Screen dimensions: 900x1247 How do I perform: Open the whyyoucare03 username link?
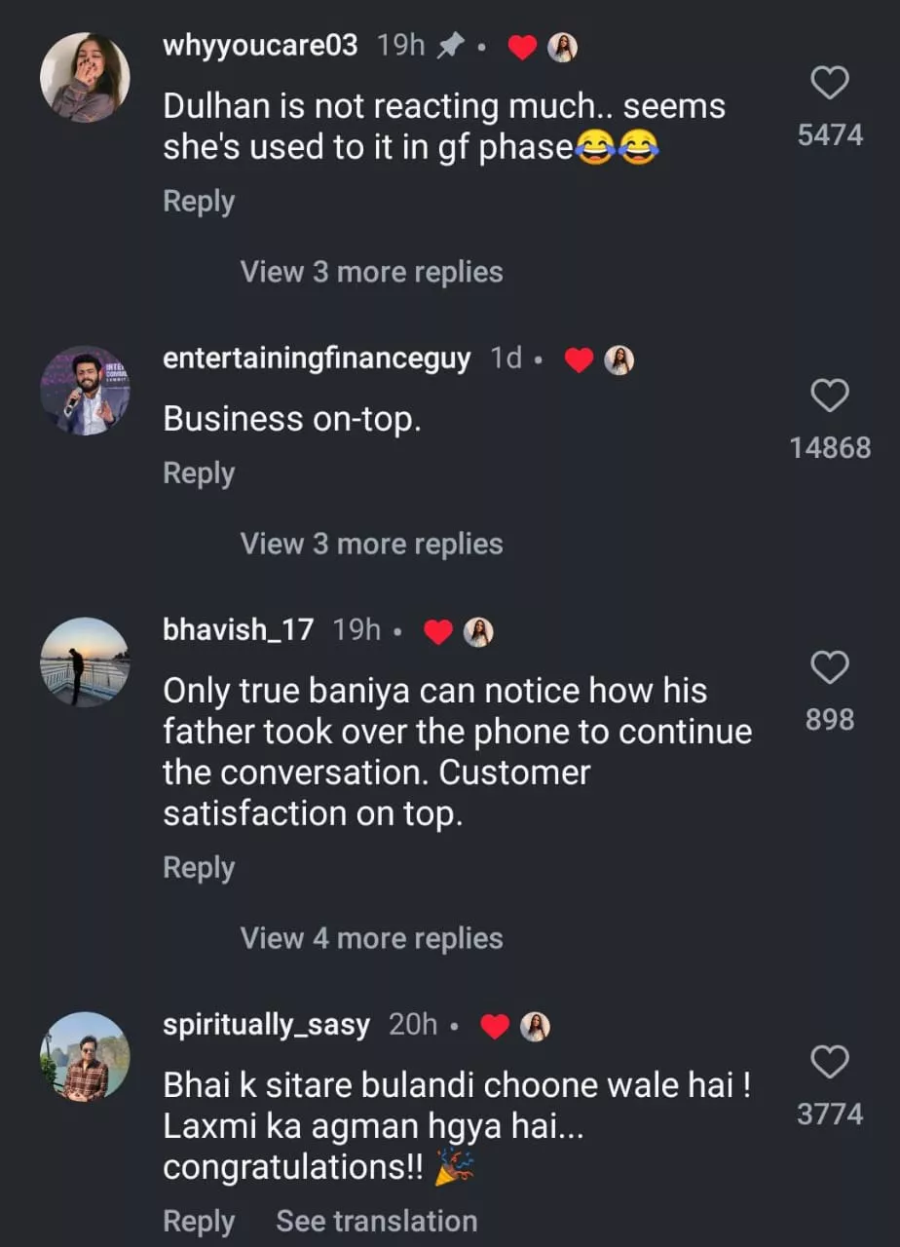click(x=260, y=46)
